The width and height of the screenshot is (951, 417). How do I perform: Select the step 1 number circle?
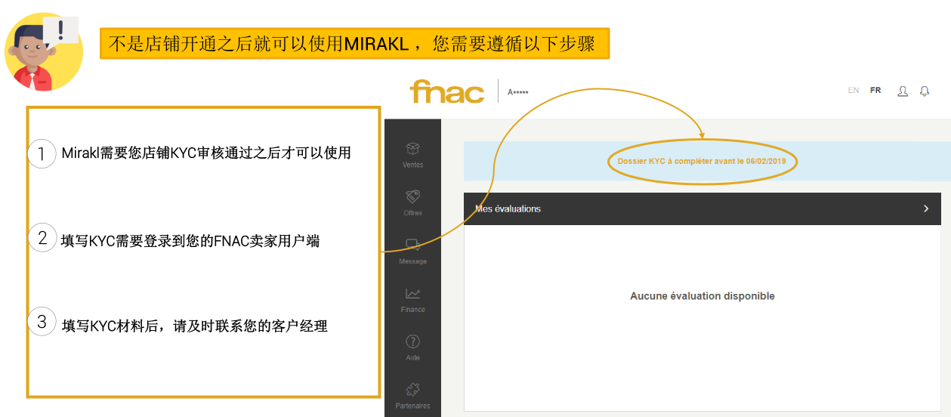[x=42, y=154]
